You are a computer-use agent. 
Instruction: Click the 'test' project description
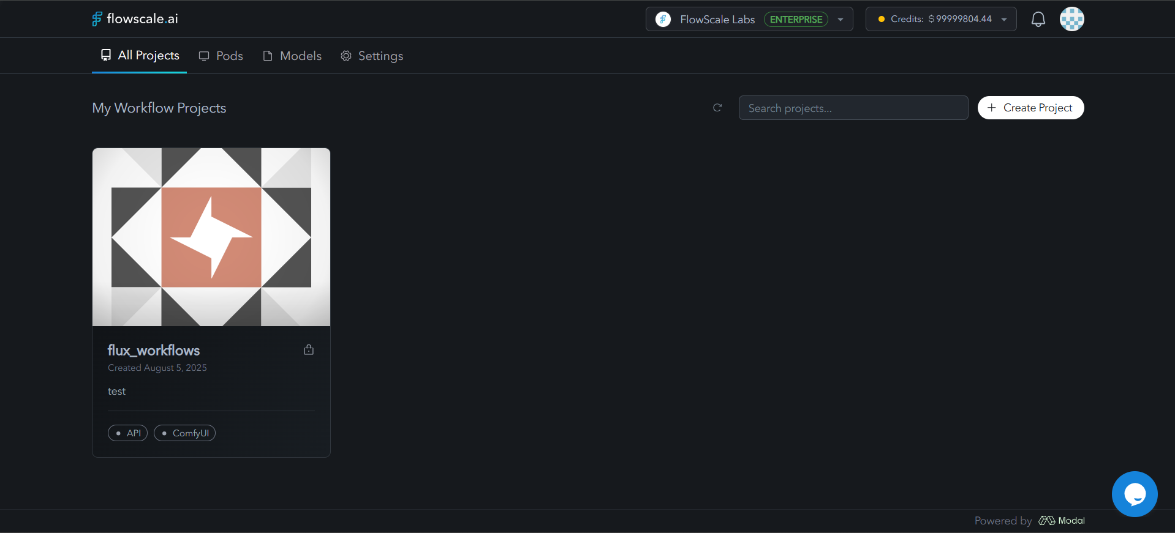pyautogui.click(x=116, y=392)
